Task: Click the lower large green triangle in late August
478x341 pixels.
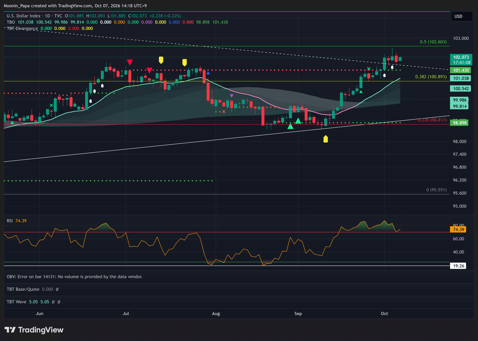Action: click(x=290, y=126)
